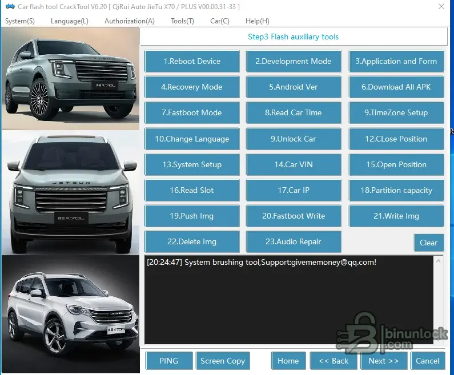Click the 'Step3 Flash auxiliary tools' heading
The width and height of the screenshot is (454, 375).
[294, 37]
